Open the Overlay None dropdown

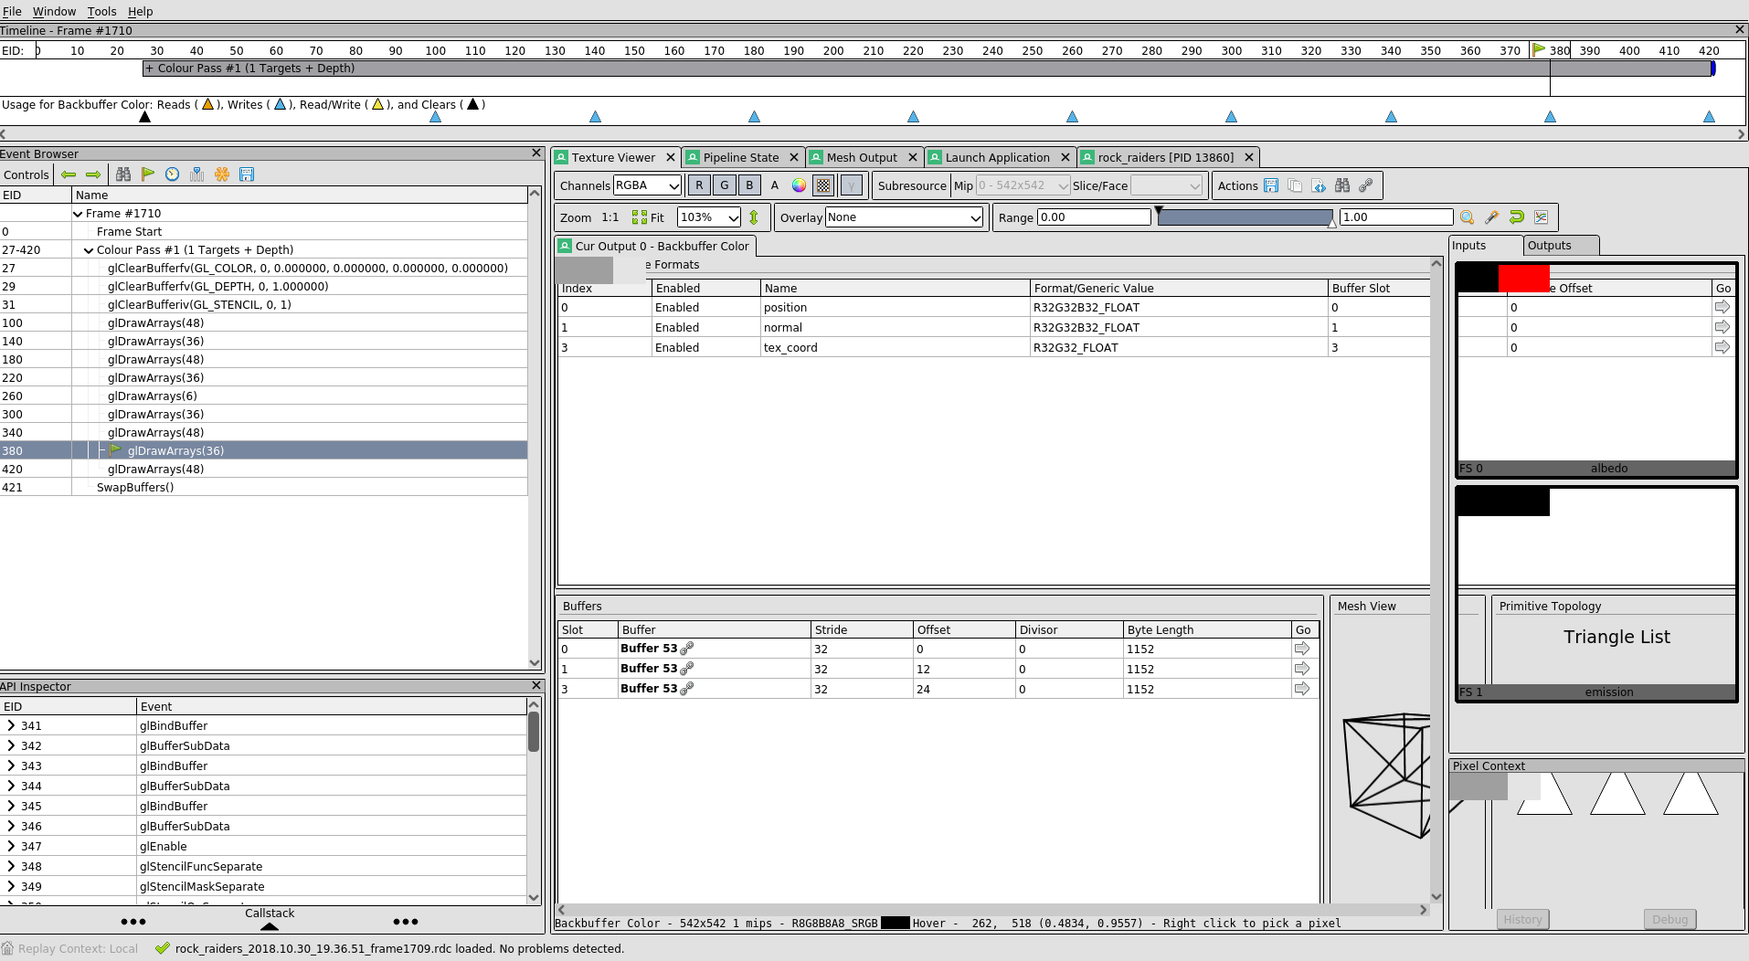coord(904,217)
